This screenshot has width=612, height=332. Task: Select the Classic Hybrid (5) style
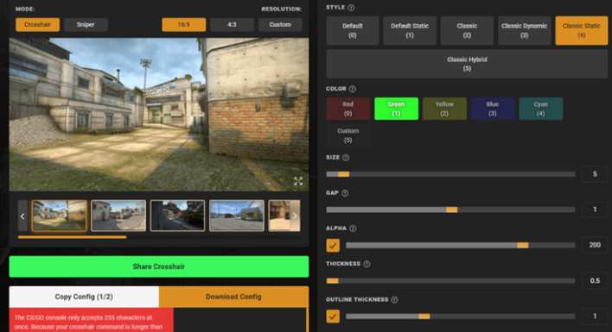pyautogui.click(x=467, y=64)
